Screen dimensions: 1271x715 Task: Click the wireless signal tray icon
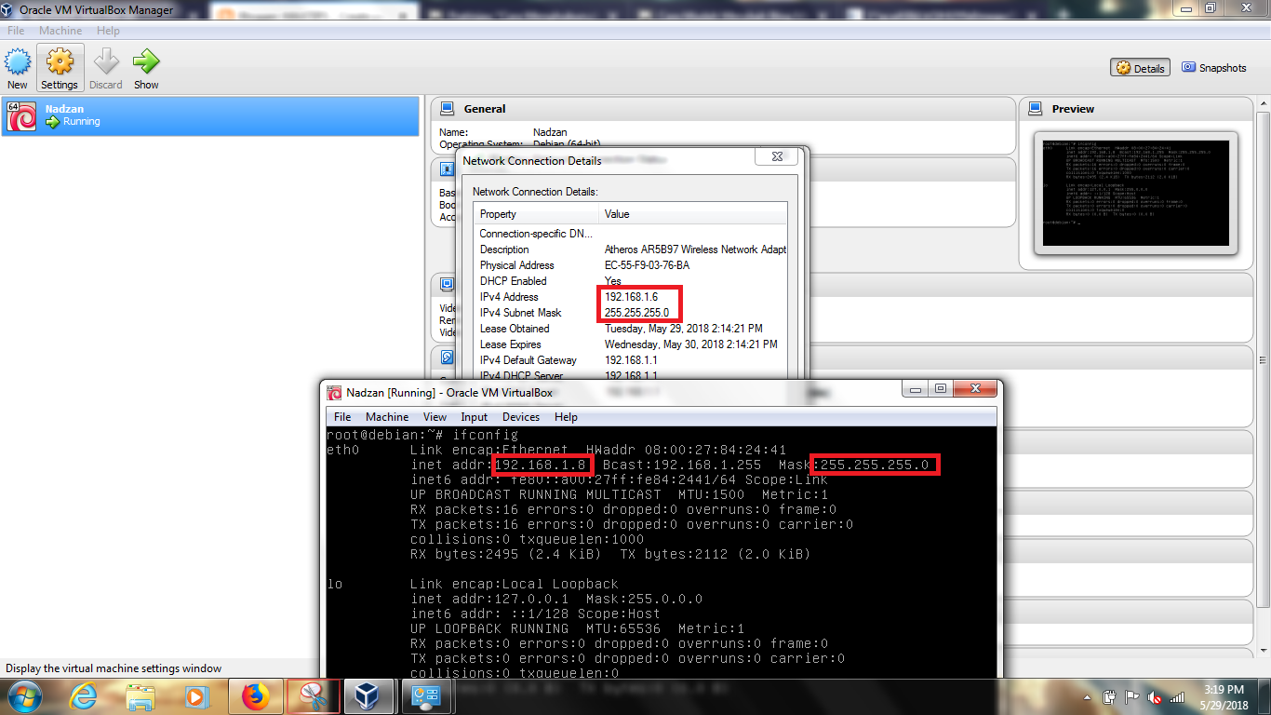click(1177, 696)
